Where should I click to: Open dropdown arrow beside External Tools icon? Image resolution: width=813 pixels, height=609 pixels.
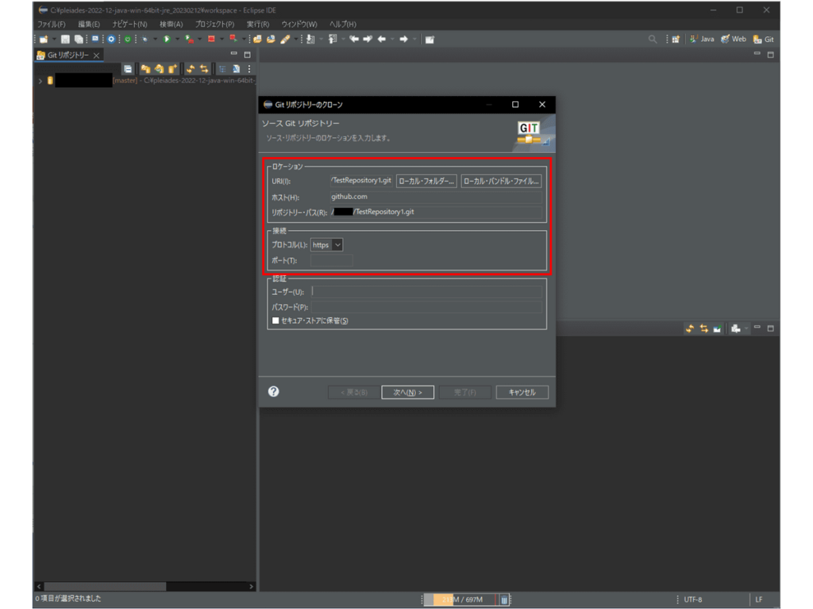pyautogui.click(x=244, y=40)
